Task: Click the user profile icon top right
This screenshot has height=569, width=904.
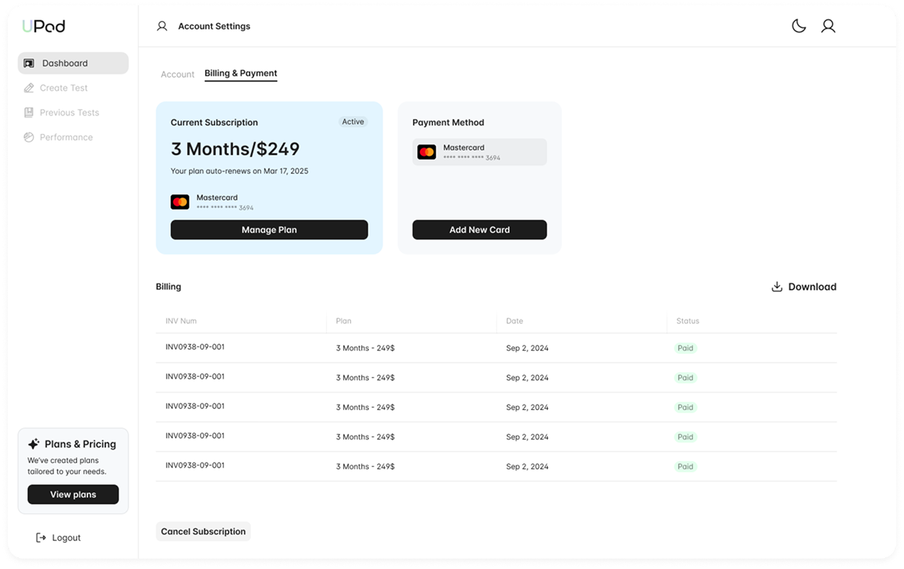Action: [828, 25]
